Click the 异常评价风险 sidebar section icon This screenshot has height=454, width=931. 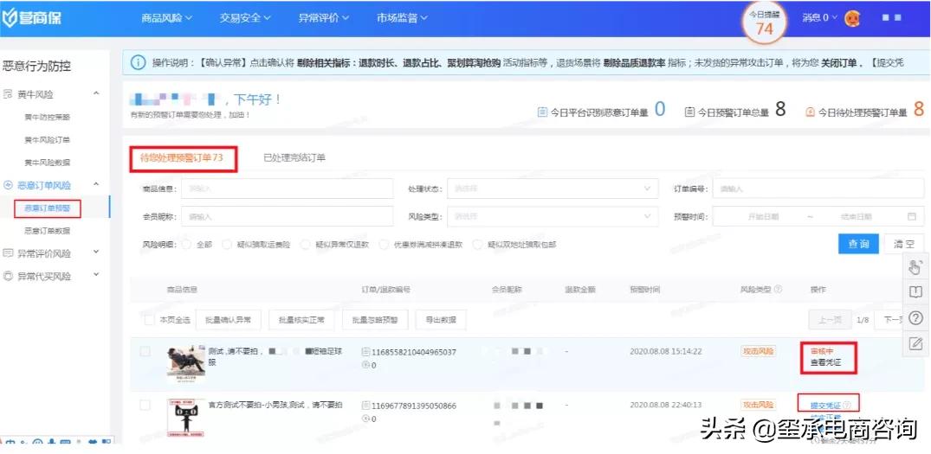pyautogui.click(x=8, y=253)
